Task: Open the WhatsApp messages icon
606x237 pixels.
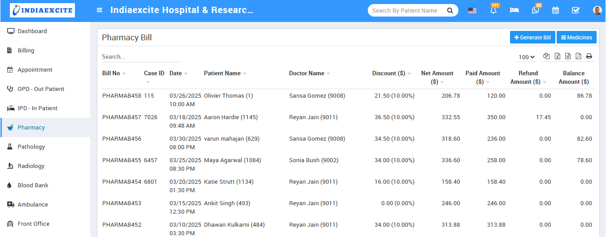Action: click(x=535, y=10)
